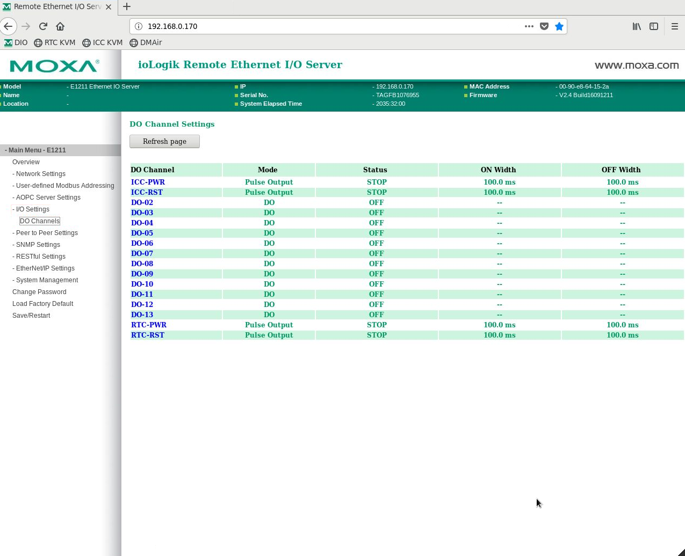Open page actions three-dot menu
685x556 pixels.
529,26
